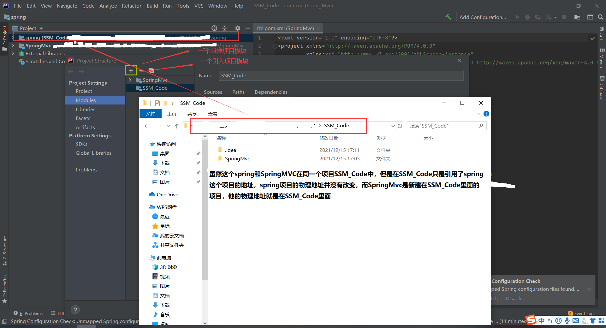Screen dimensions: 606x328
Task: Click the Debug bug icon in the toolbar
Action: tap(527, 17)
